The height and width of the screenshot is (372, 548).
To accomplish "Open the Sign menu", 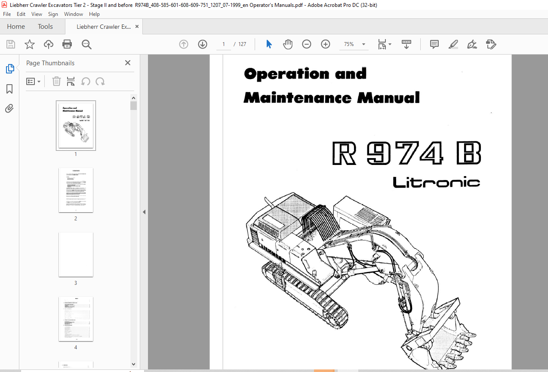I will [x=53, y=14].
